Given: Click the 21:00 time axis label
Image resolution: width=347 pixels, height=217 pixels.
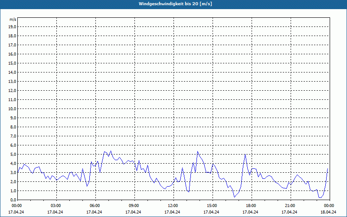Looking at the screenshot, I should [290, 206].
